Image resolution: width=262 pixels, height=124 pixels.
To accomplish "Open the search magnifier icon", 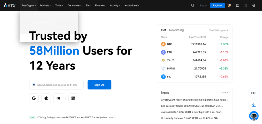I will coord(192,5).
